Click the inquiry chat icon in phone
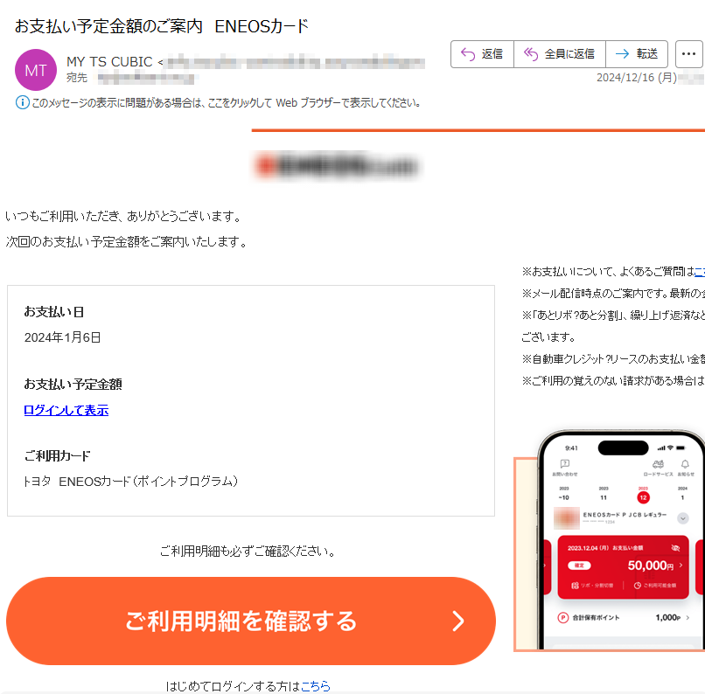 [x=565, y=463]
